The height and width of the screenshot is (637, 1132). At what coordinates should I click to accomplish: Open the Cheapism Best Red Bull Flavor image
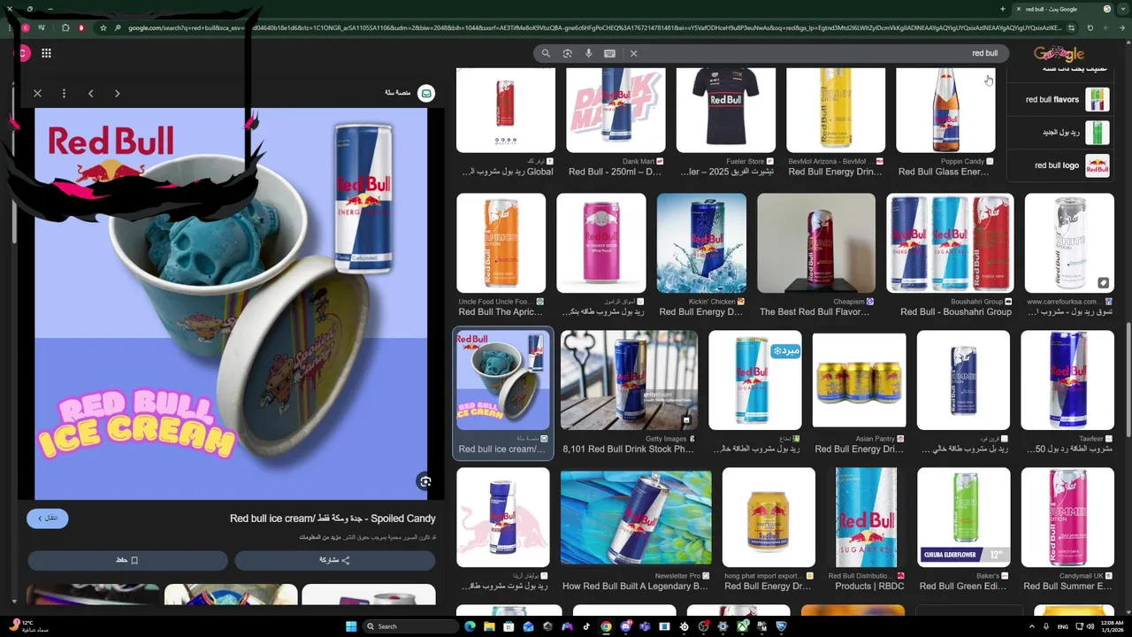coord(816,243)
